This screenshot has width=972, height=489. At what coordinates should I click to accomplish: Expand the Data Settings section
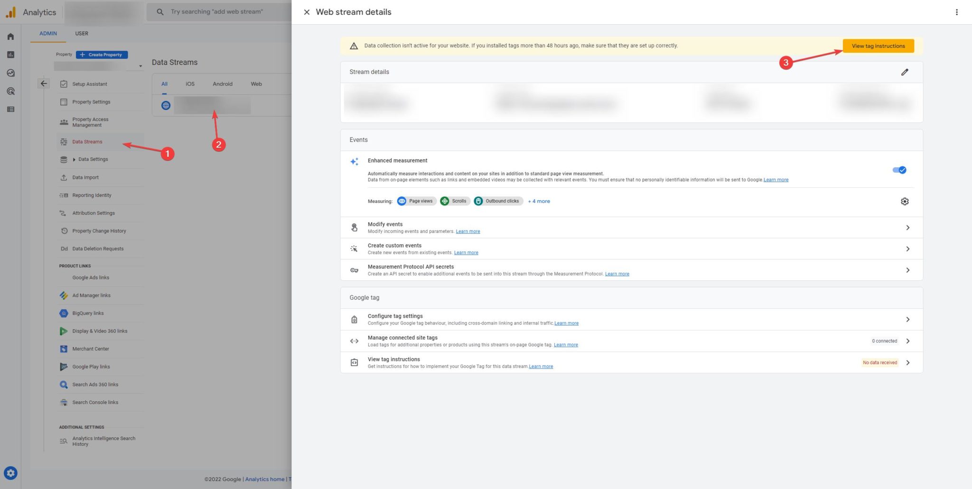[x=93, y=159]
